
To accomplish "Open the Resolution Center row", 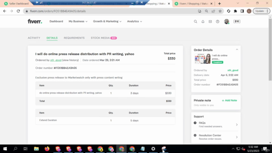I will click(x=216, y=137).
